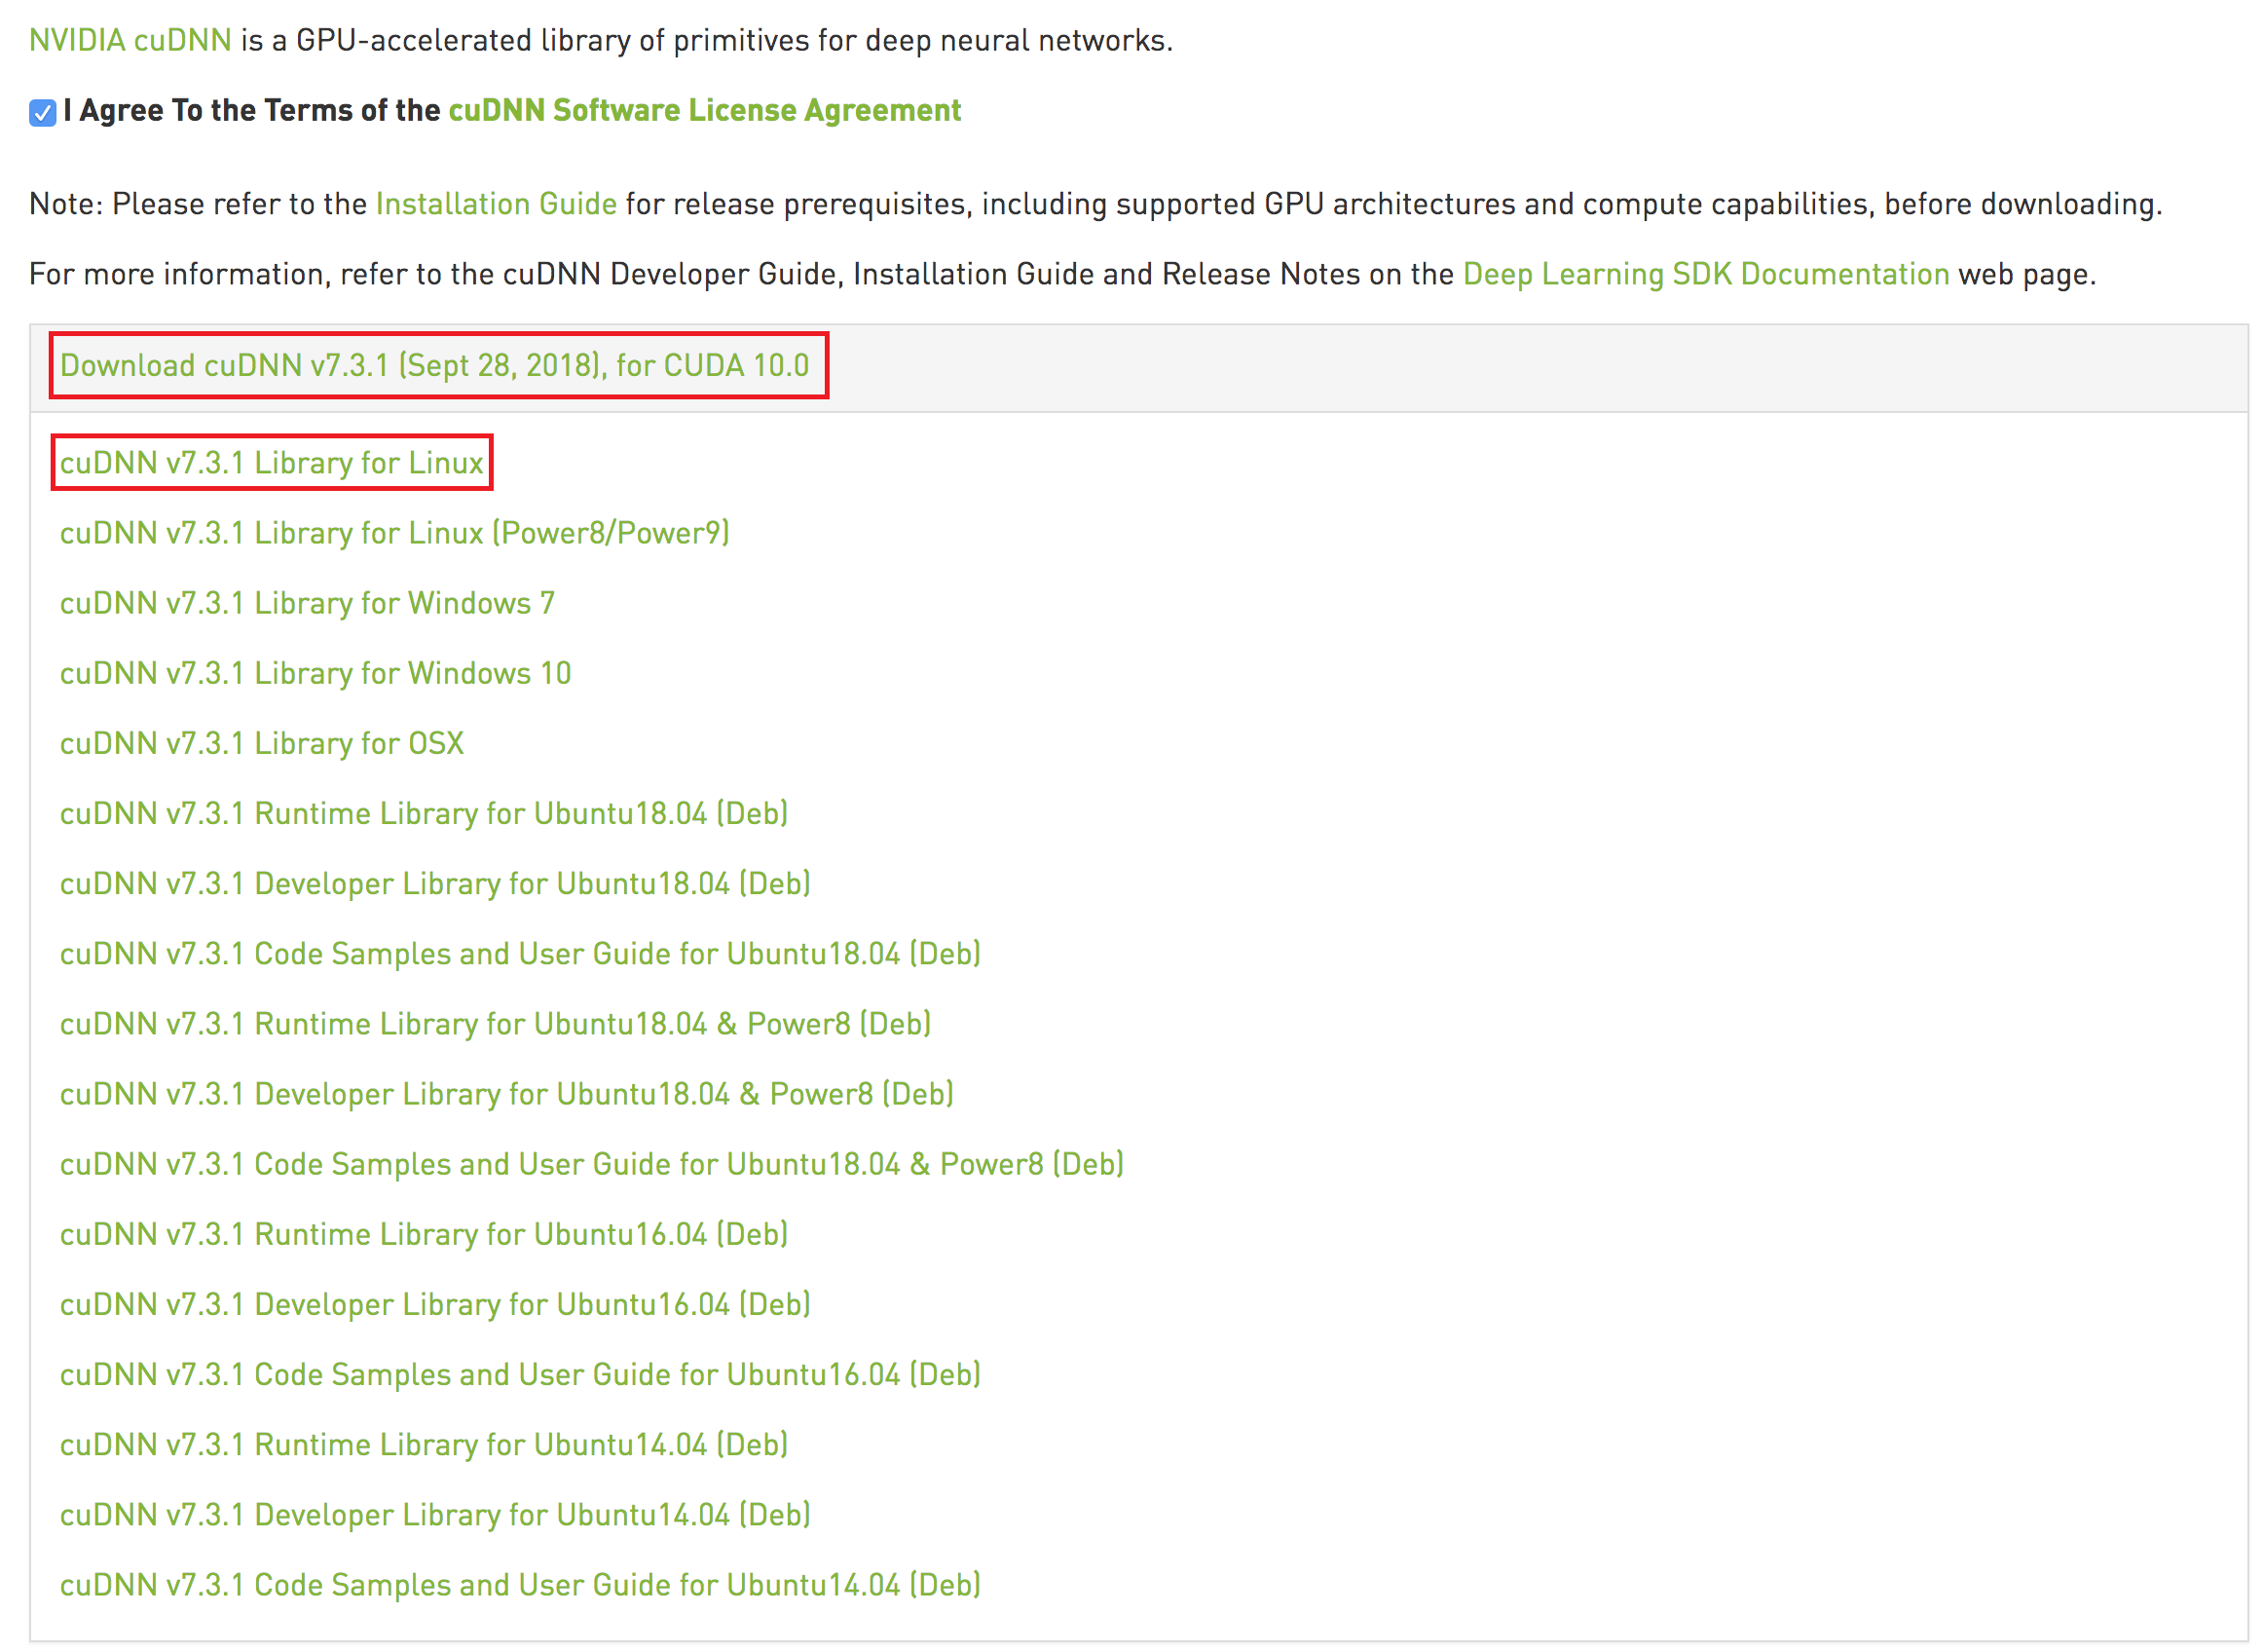Download Runtime Library for Ubuntu18.04 (Deb)
This screenshot has width=2263, height=1652.
[424, 813]
